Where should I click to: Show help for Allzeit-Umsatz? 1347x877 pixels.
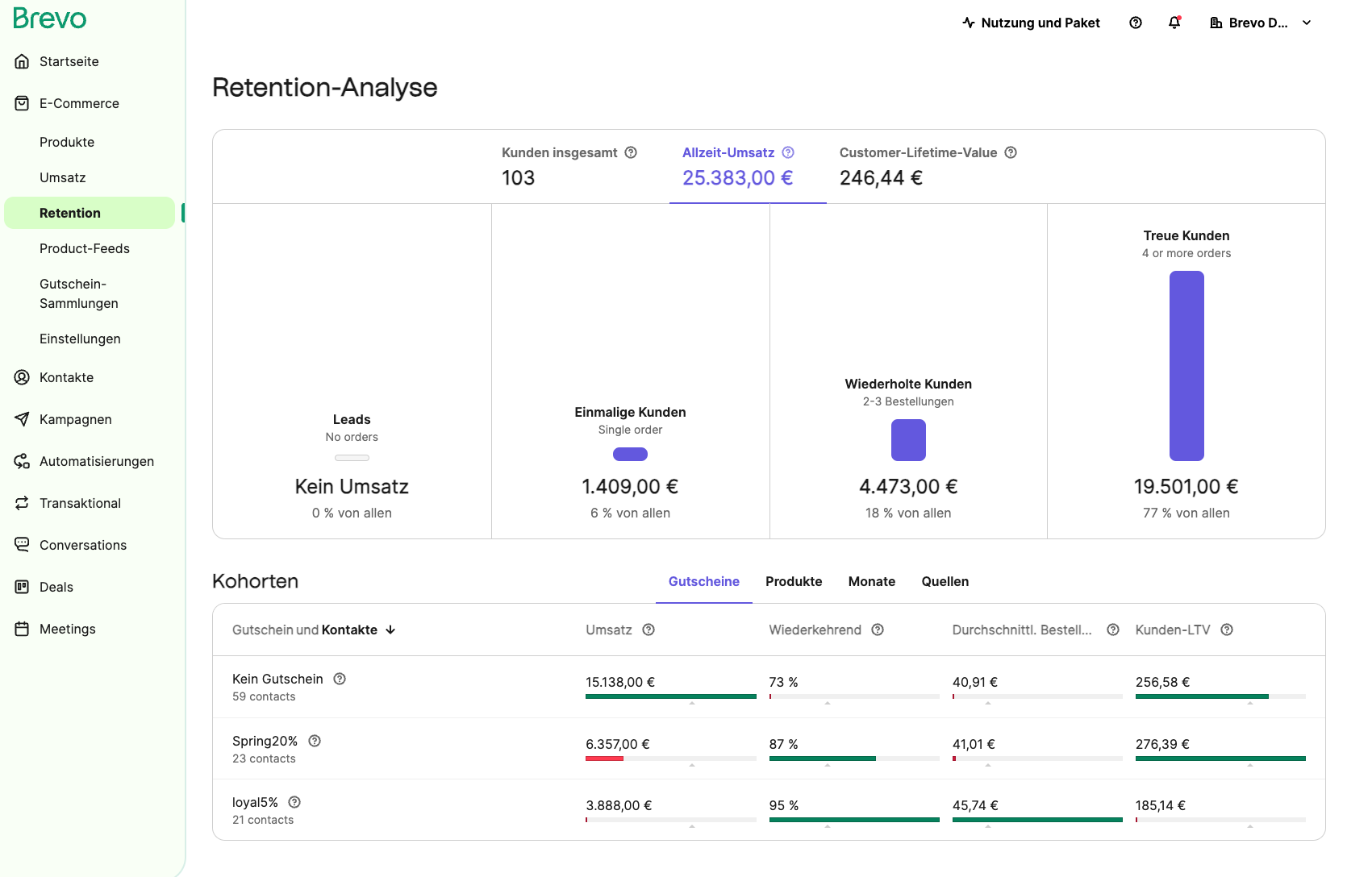point(789,152)
